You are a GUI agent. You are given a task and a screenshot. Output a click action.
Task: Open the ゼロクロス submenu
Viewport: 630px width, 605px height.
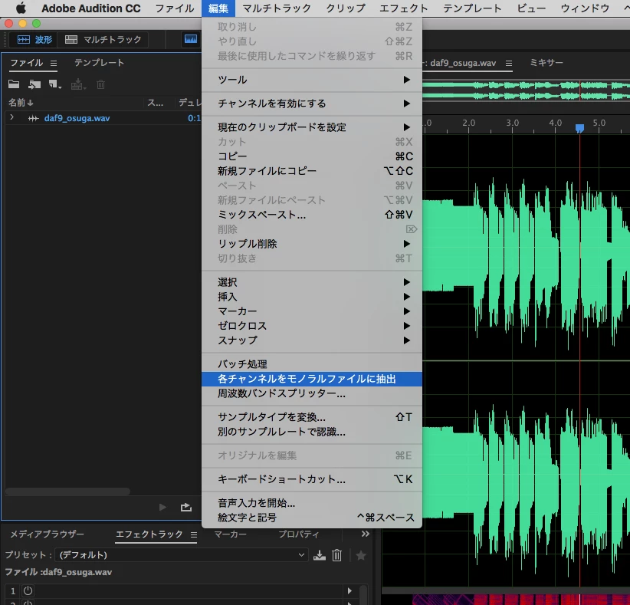tap(312, 326)
